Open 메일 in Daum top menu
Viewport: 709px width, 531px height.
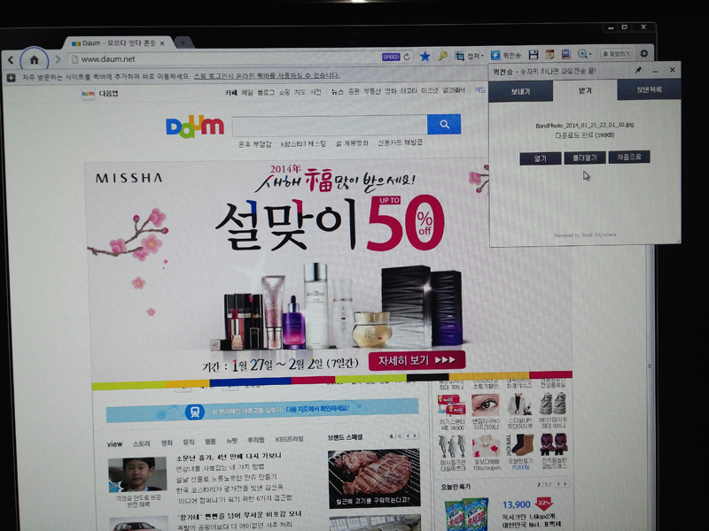[x=247, y=93]
